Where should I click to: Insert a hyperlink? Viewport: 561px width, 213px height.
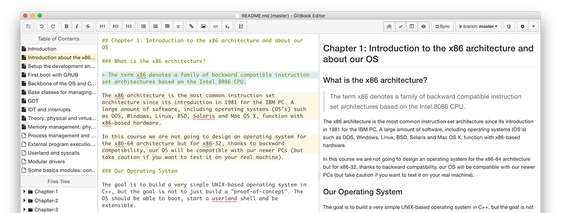192,27
